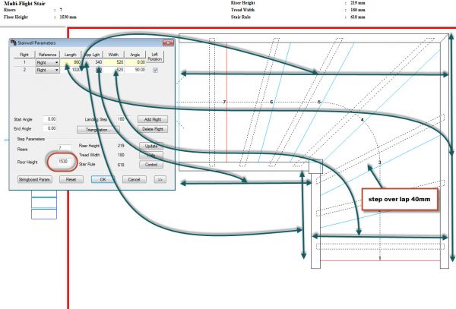Click the Tread Width value 180 in dialog

(121, 155)
